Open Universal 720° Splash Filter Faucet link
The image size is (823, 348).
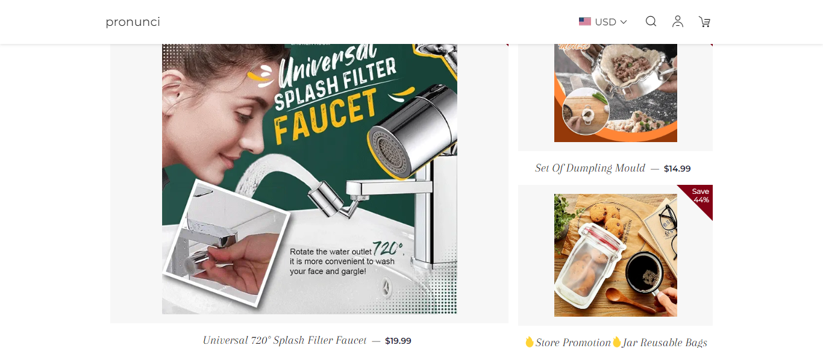tap(284, 340)
